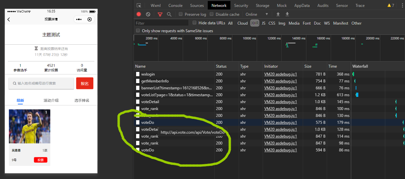Viewport: 405px width, 179px height.
Task: Filter requests by JS type
Action: [x=264, y=23]
